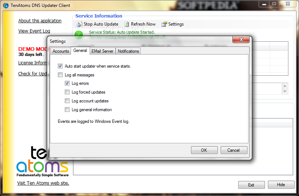
Task: Click the Exit button in main window
Action: point(251,185)
